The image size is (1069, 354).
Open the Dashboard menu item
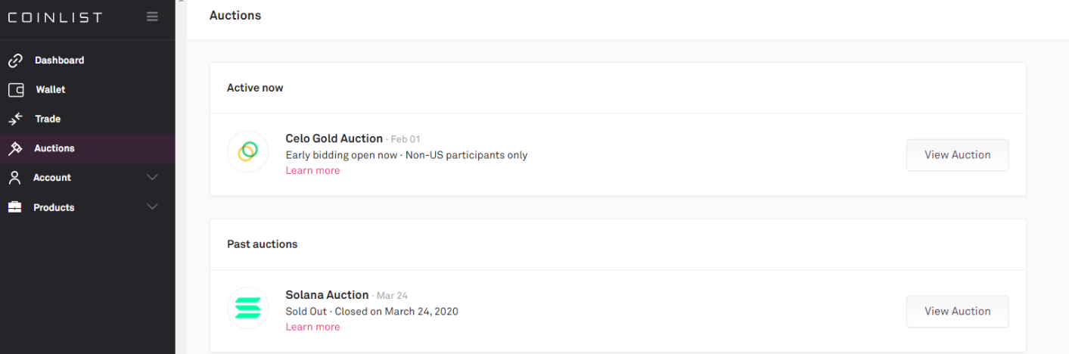(59, 61)
